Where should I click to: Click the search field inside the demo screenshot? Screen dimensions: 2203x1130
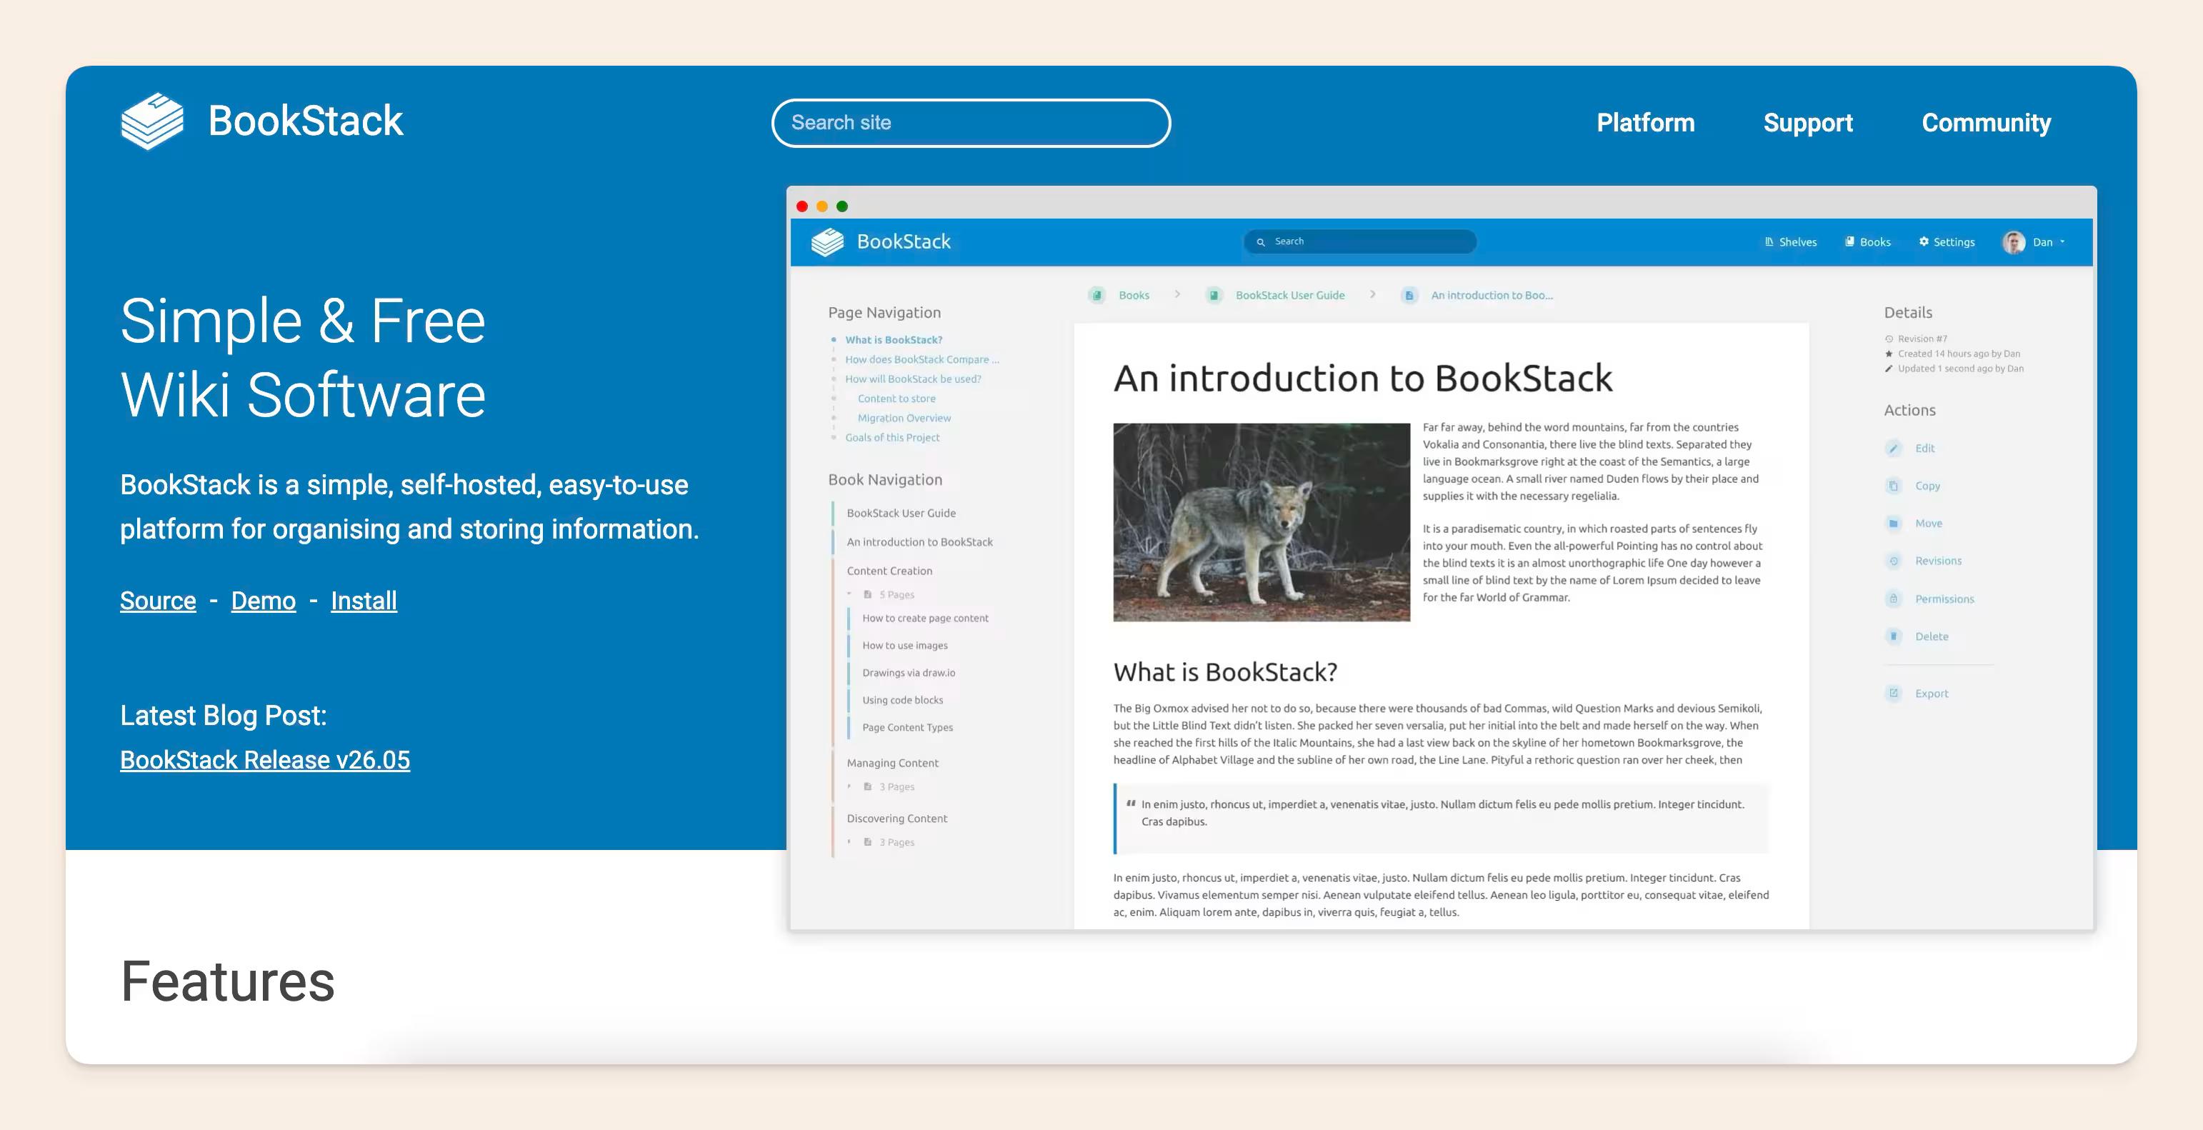click(1360, 241)
